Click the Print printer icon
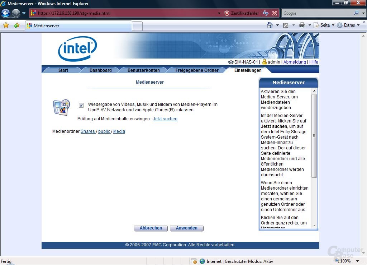Screen dimensions: 367x265 (302, 25)
